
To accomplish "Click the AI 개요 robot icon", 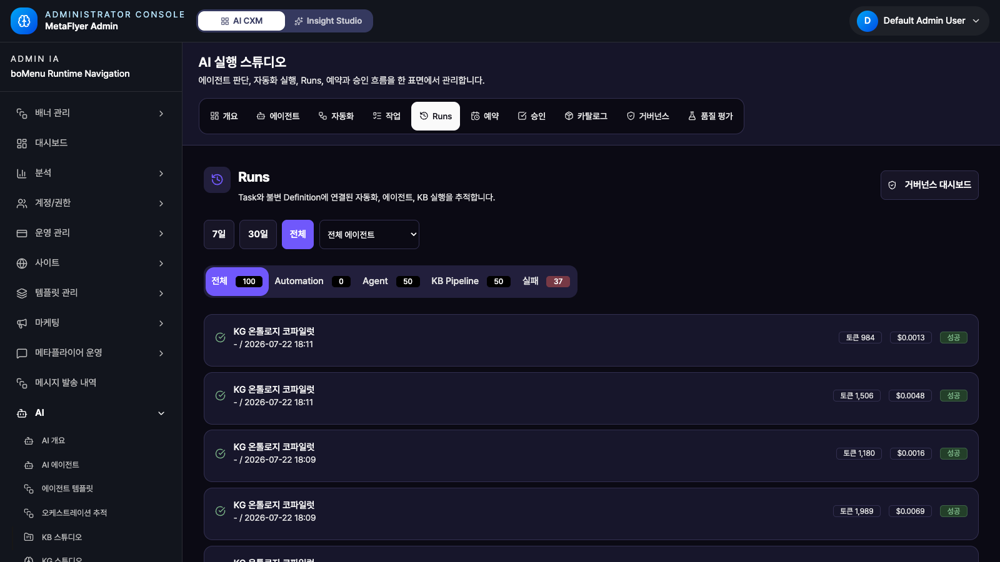I will click(29, 441).
